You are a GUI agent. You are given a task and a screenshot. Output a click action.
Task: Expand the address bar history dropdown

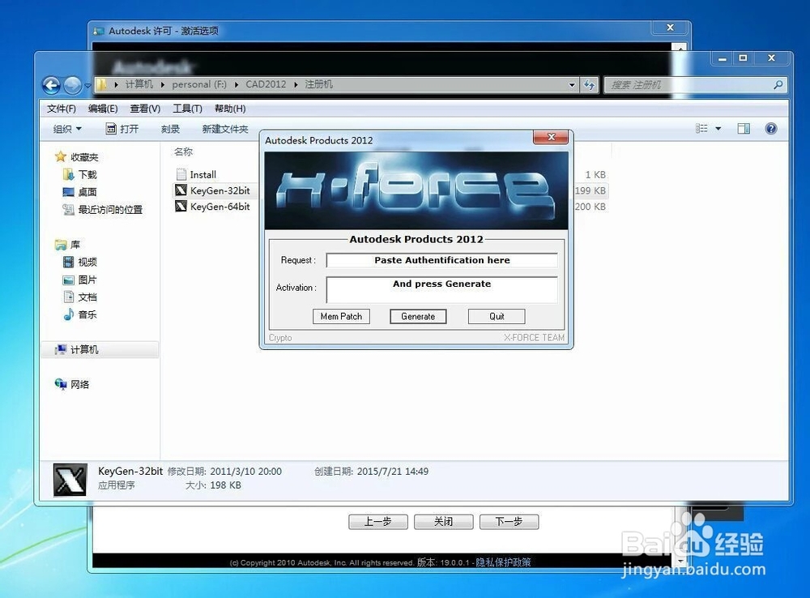572,85
